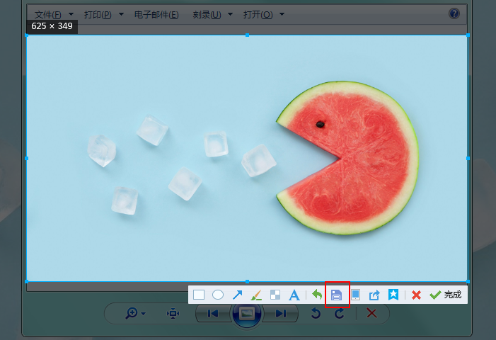The image size is (496, 340).
Task: Cancel screenshot with the red X
Action: [x=416, y=295]
